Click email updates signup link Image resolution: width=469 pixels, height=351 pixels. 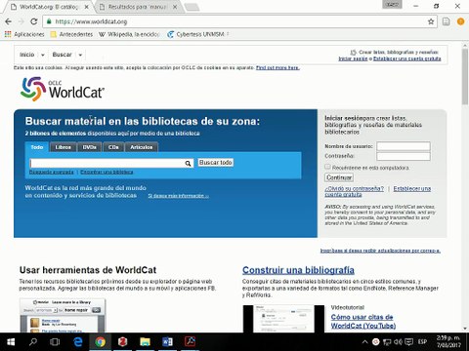tap(380, 251)
